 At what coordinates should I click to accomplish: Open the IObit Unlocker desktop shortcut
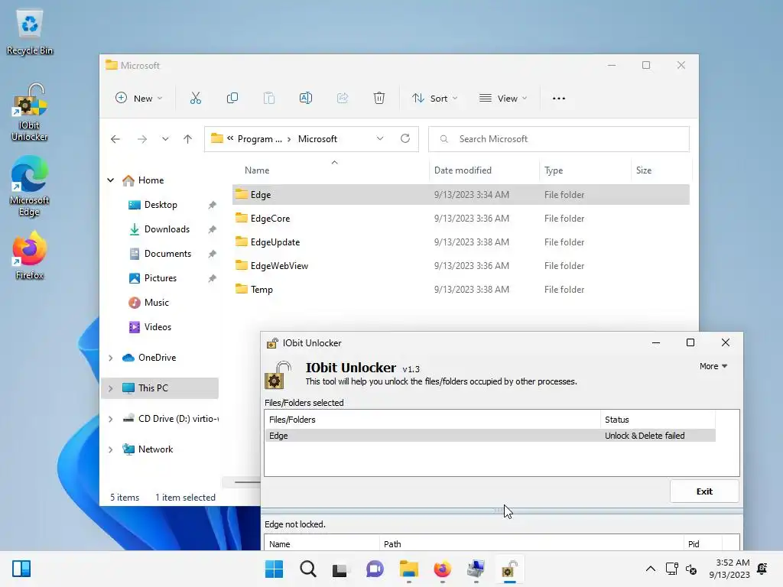(30, 112)
